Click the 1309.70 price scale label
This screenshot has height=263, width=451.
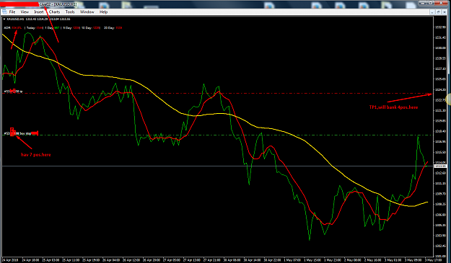[x=440, y=194]
